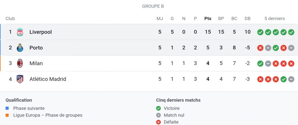Click the orange Ligue Europa legend swatch

point(7,115)
